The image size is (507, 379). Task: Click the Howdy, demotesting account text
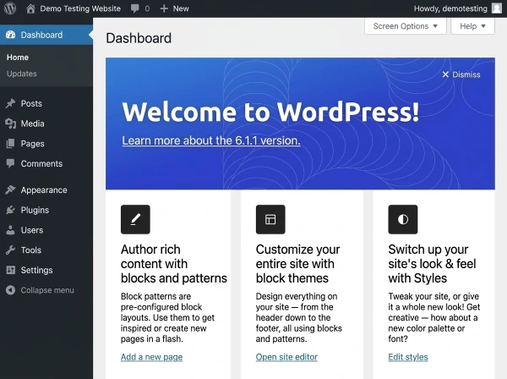click(x=450, y=8)
